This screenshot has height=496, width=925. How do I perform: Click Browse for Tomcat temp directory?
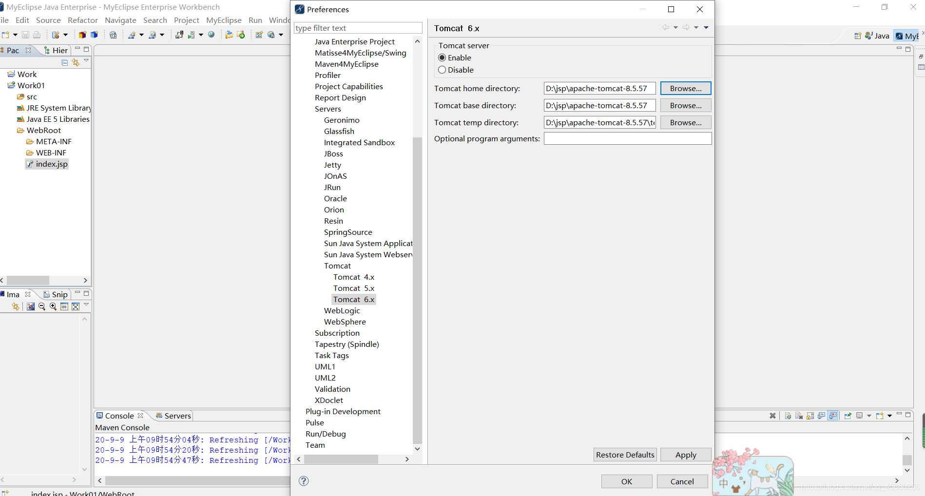coord(686,122)
